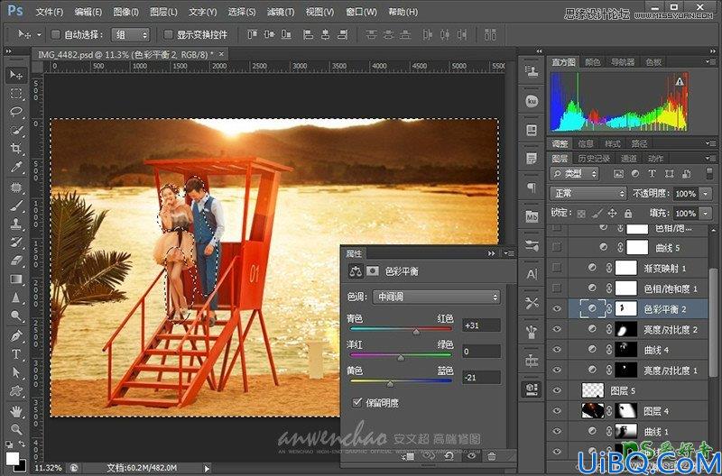Select the Type tool in toolbox
The width and height of the screenshot is (722, 476).
click(x=16, y=354)
